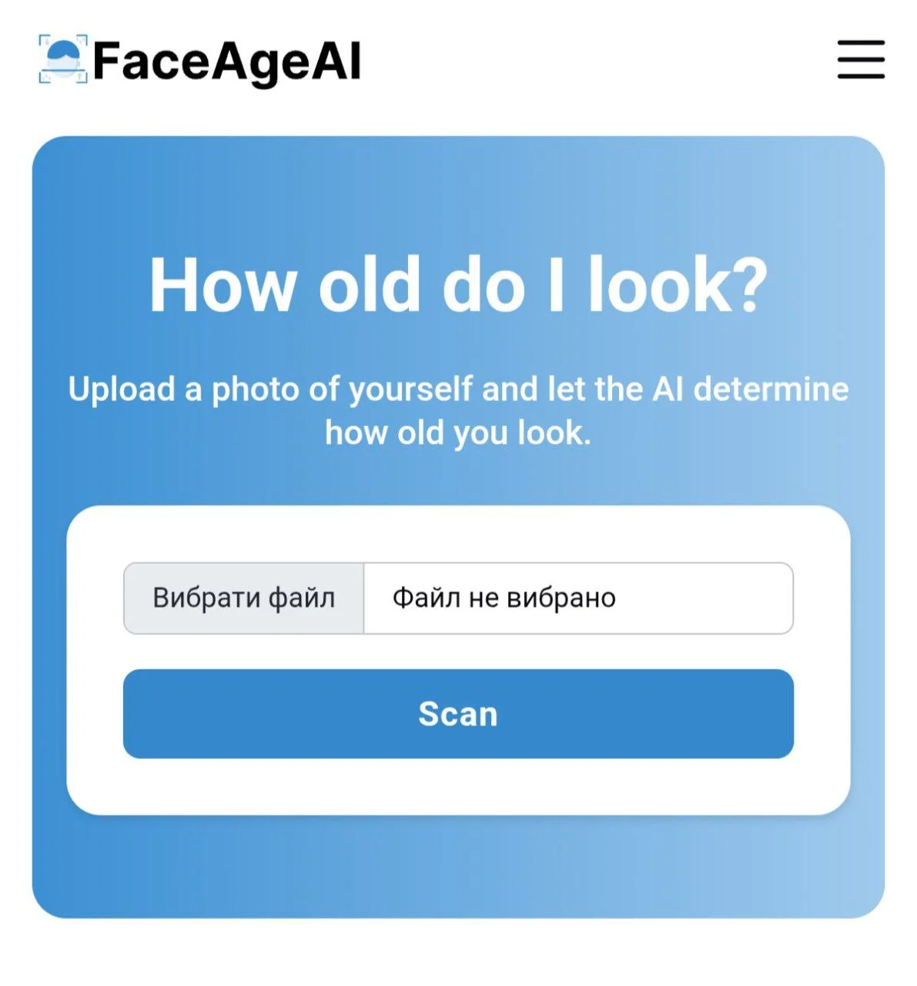
Task: Open the hamburger menu icon
Action: [861, 59]
